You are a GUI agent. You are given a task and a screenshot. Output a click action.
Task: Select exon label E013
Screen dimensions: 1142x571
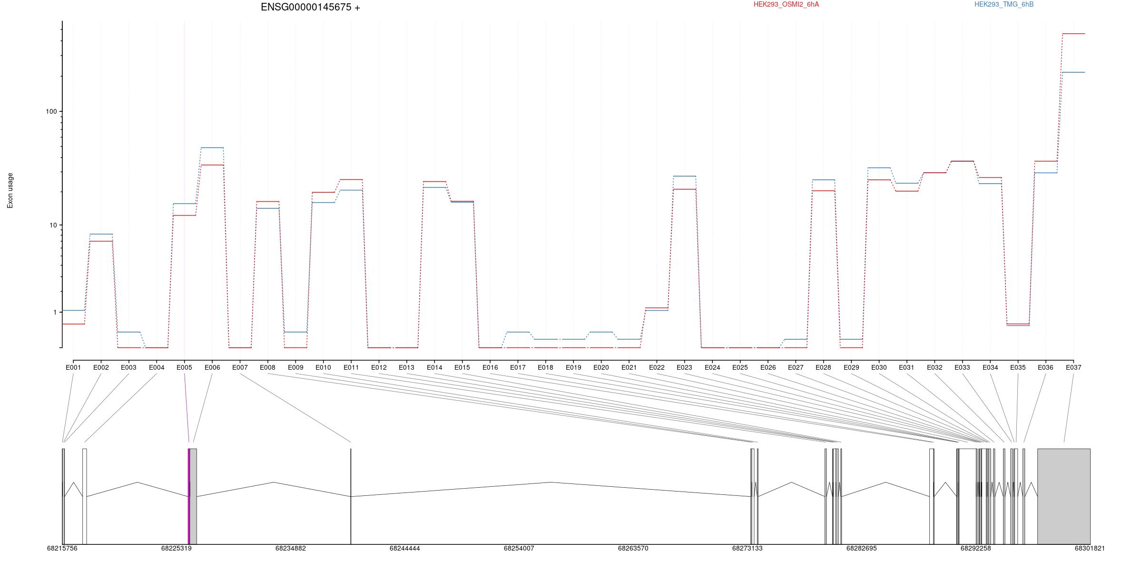(406, 368)
